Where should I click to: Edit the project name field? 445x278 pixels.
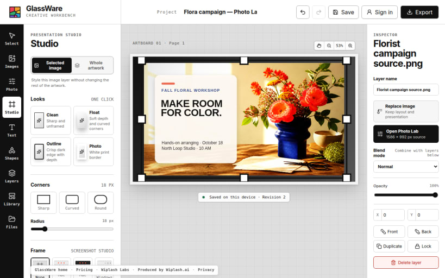coord(221,12)
